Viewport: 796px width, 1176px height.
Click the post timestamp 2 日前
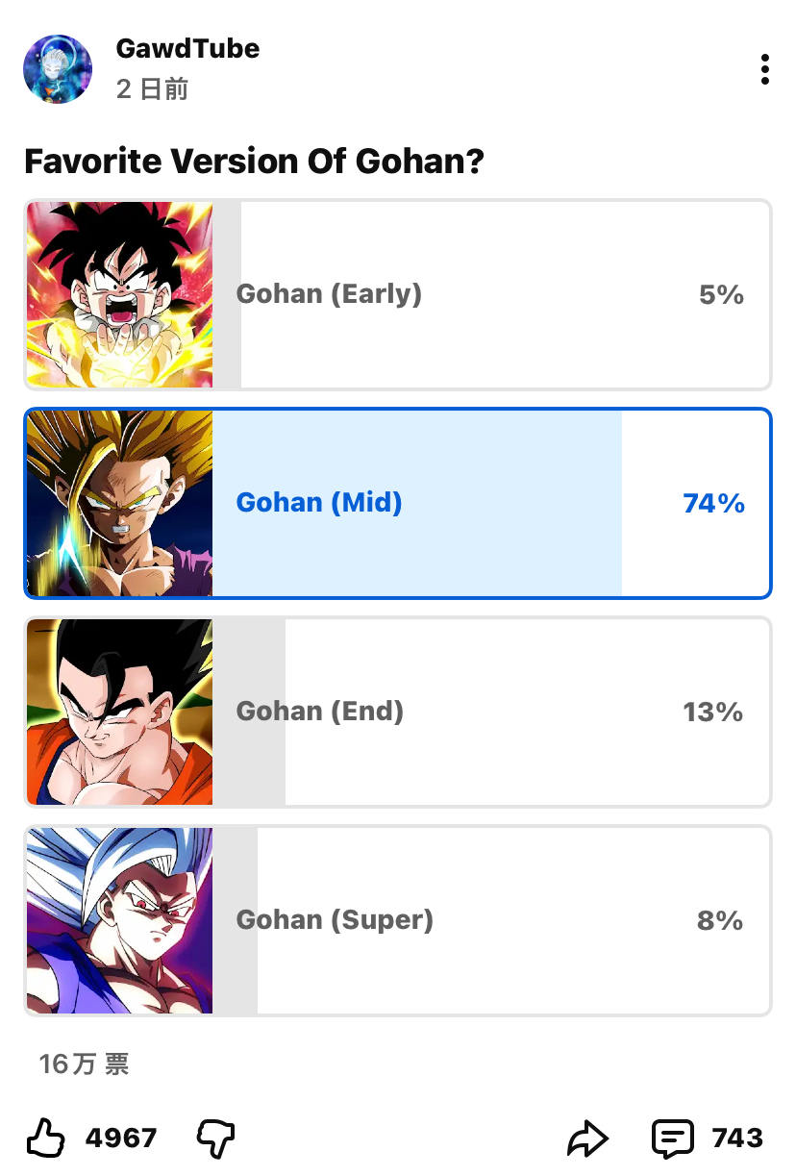pyautogui.click(x=152, y=89)
